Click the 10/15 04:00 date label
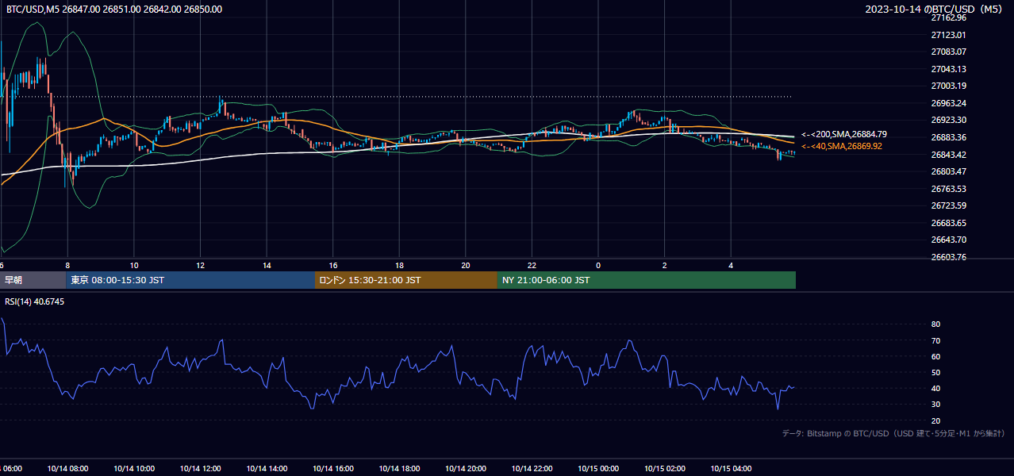 (x=731, y=469)
